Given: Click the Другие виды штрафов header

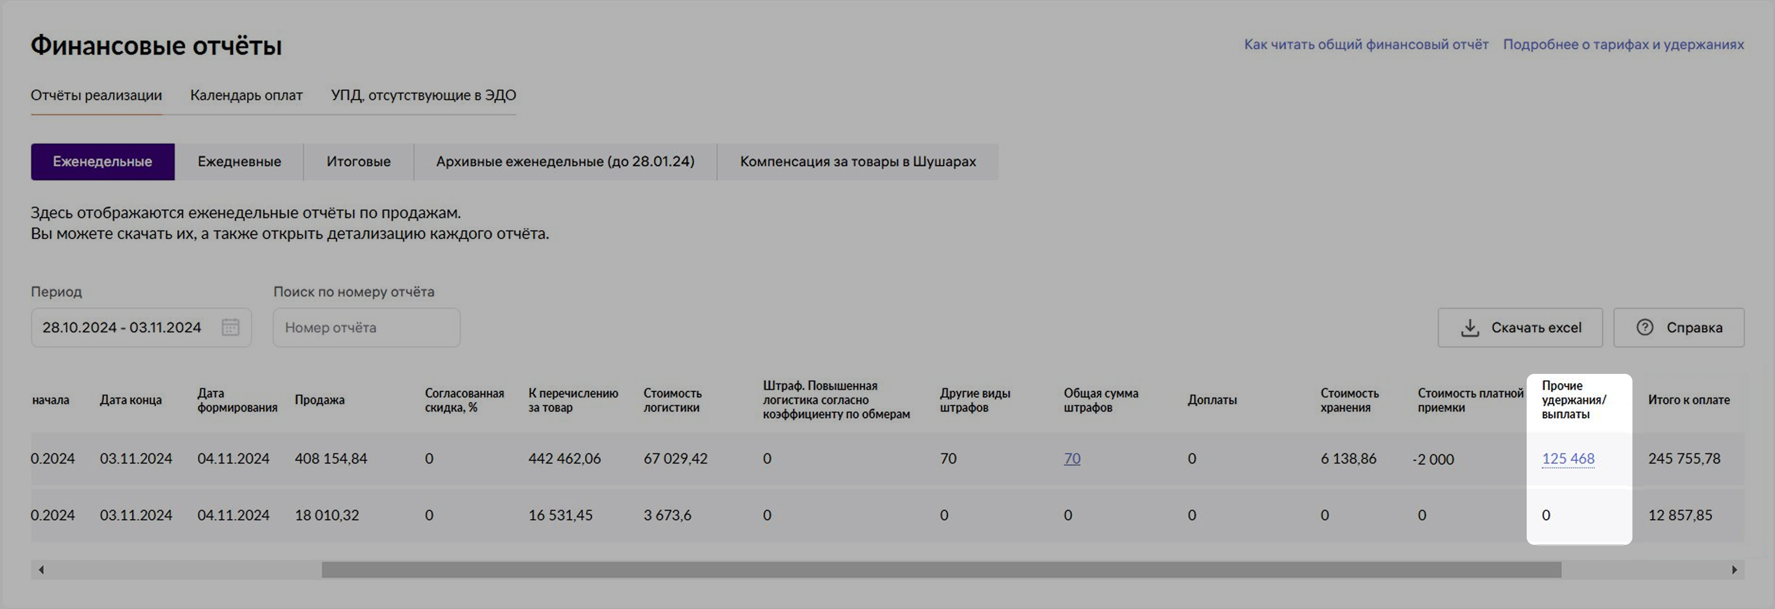Looking at the screenshot, I should pyautogui.click(x=974, y=400).
